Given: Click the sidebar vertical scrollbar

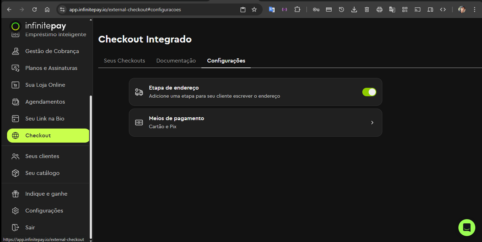Looking at the screenshot, I should tap(91, 165).
